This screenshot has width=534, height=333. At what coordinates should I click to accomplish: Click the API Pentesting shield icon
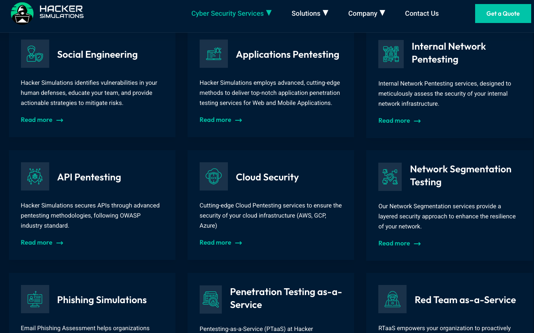tap(35, 176)
